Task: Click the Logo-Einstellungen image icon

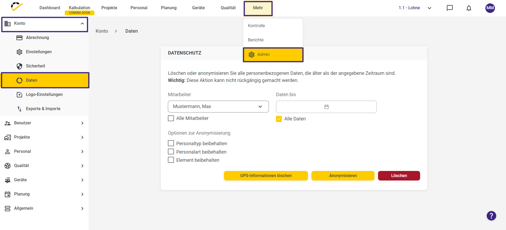Action: (x=19, y=95)
